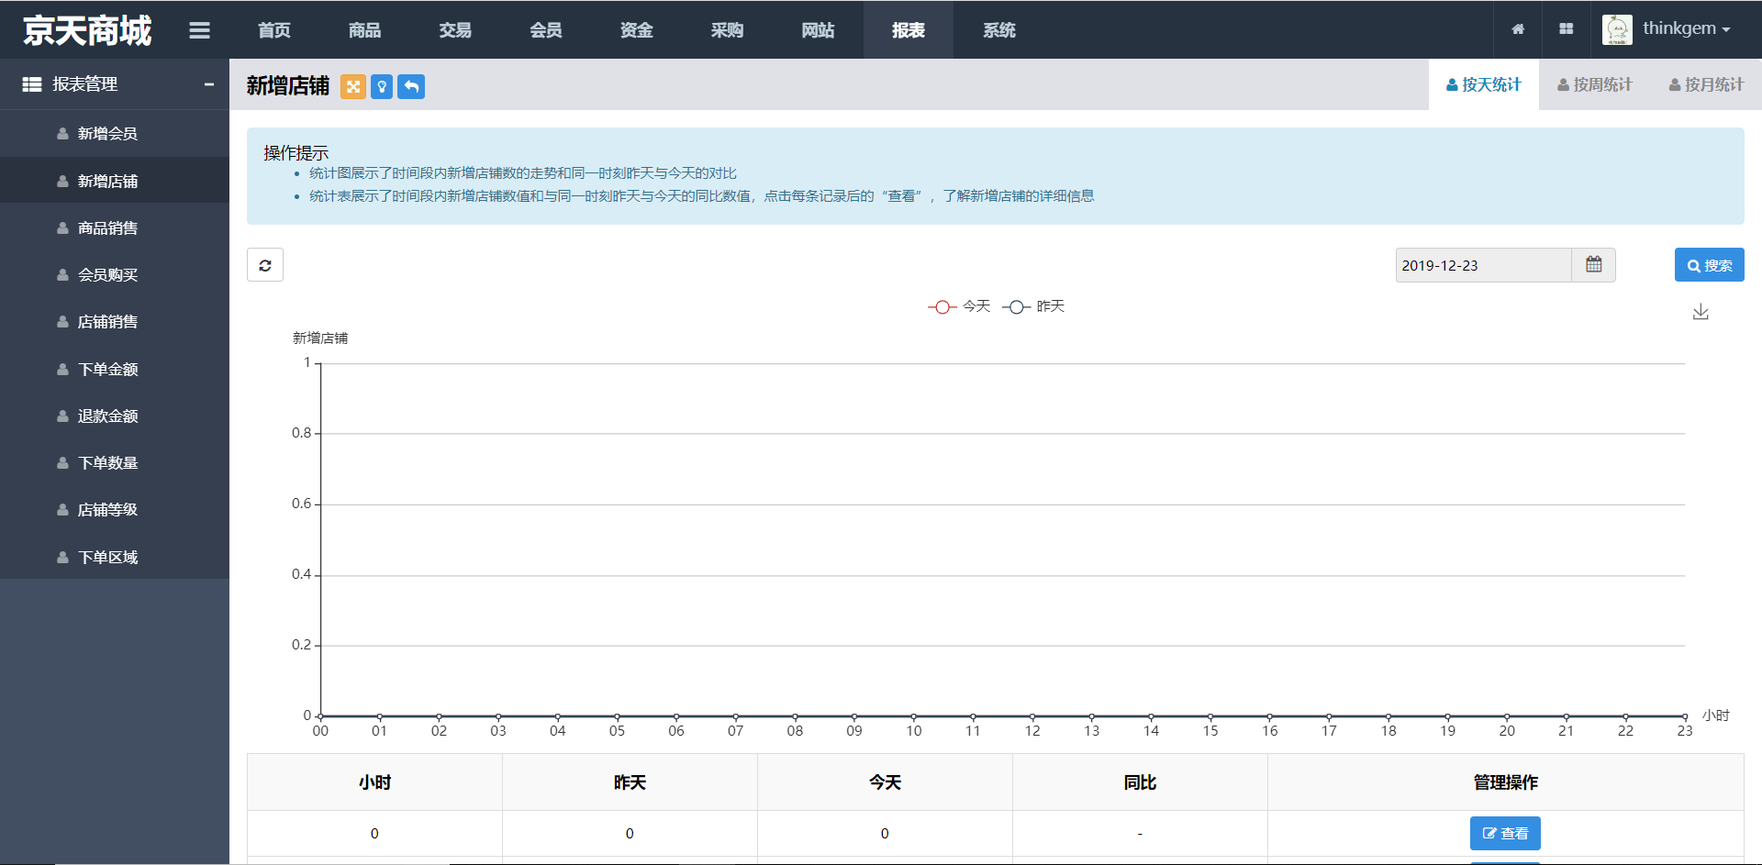Switch to the 按周统计 tab
The height and width of the screenshot is (865, 1762).
tap(1595, 84)
